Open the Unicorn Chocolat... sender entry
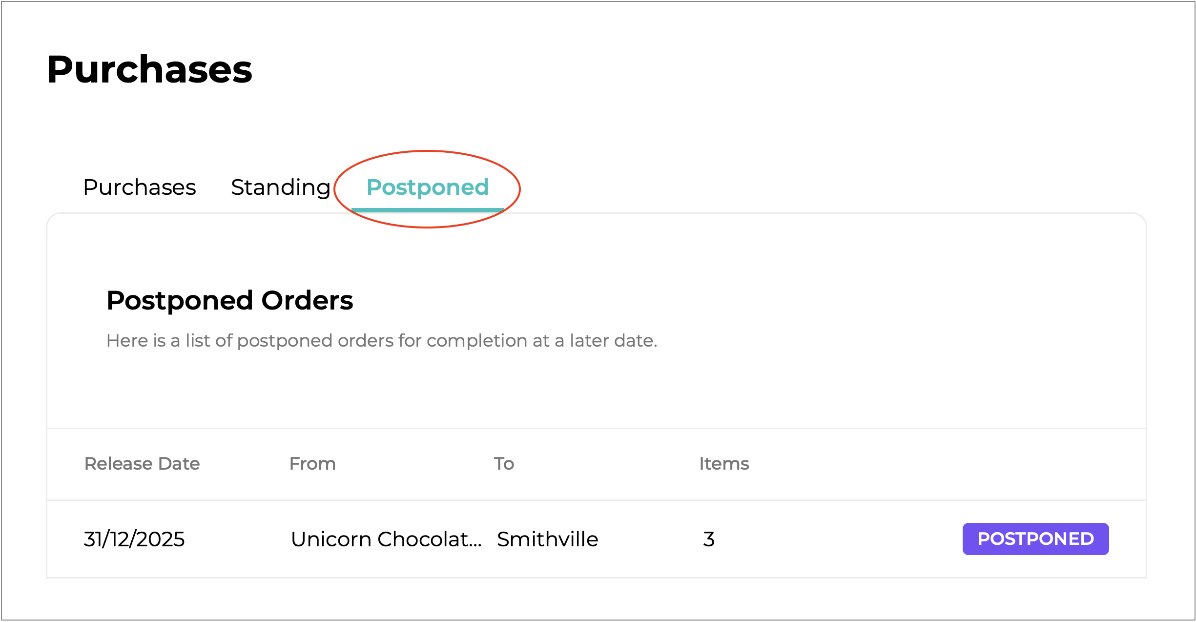The height and width of the screenshot is (622, 1196). (386, 539)
